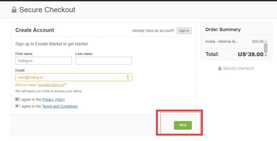This screenshot has height=141, width=277.
Task: Open the Privacy Policy link
Action: (53, 100)
